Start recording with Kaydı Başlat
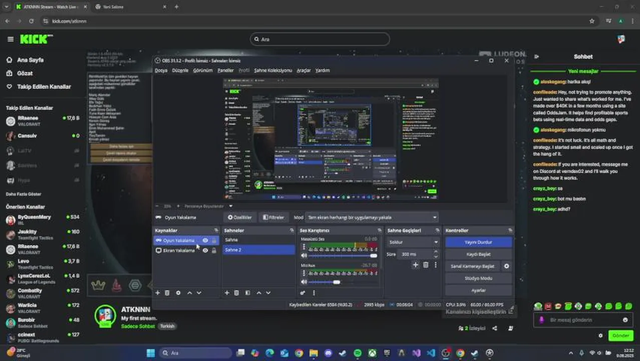Image resolution: width=640 pixels, height=361 pixels. tap(478, 254)
